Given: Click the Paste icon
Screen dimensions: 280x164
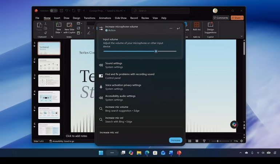Looking at the screenshot, I should pos(39,25).
